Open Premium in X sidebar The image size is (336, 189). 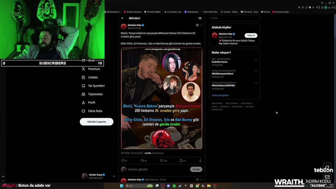point(91,69)
